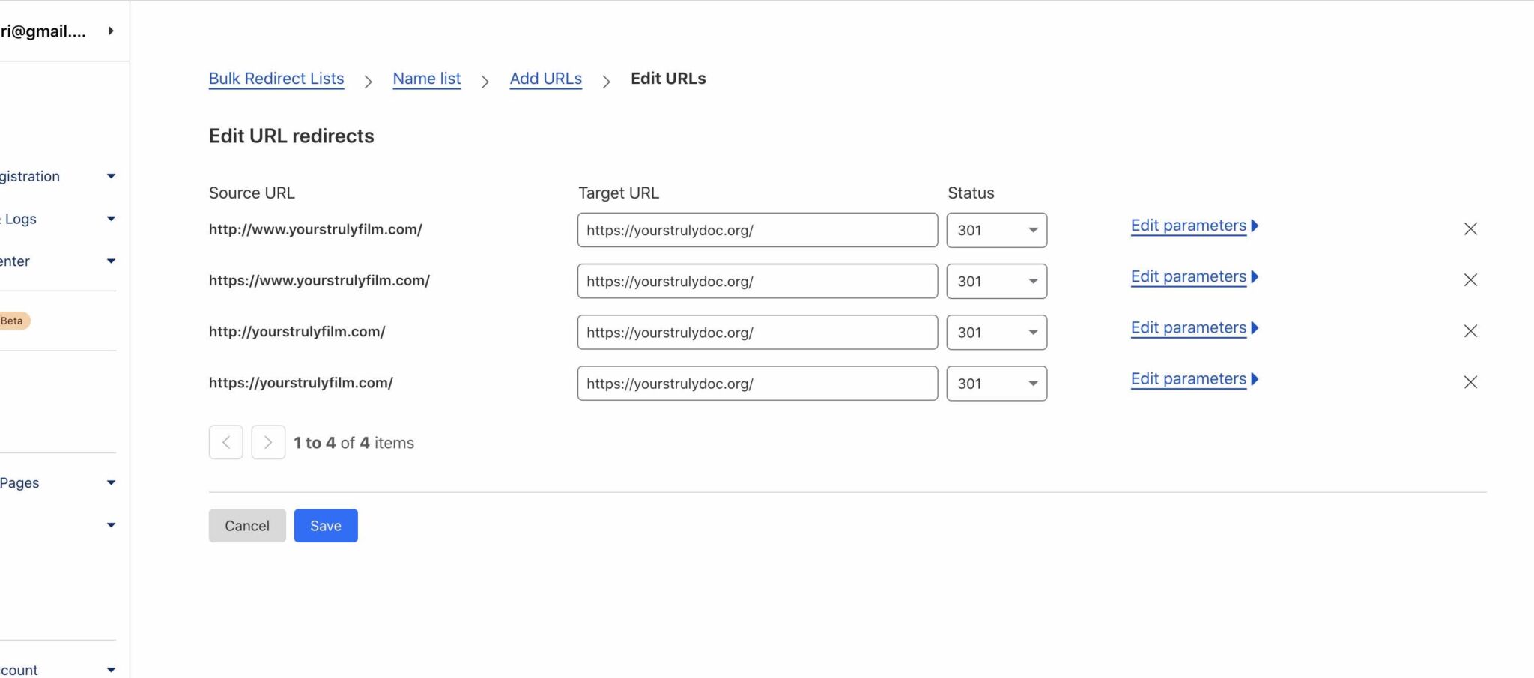Click the previous page arrow in pagination

225,442
